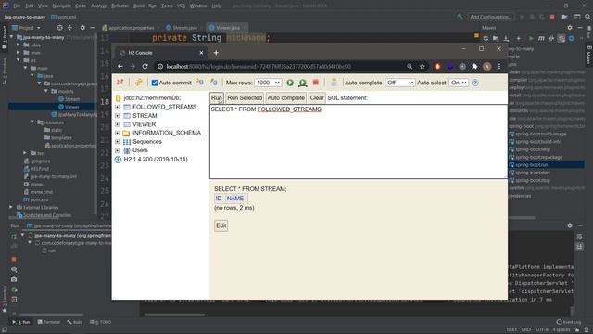This screenshot has width=593, height=334.
Task: Open the Auto complete dropdown
Action: point(399,83)
